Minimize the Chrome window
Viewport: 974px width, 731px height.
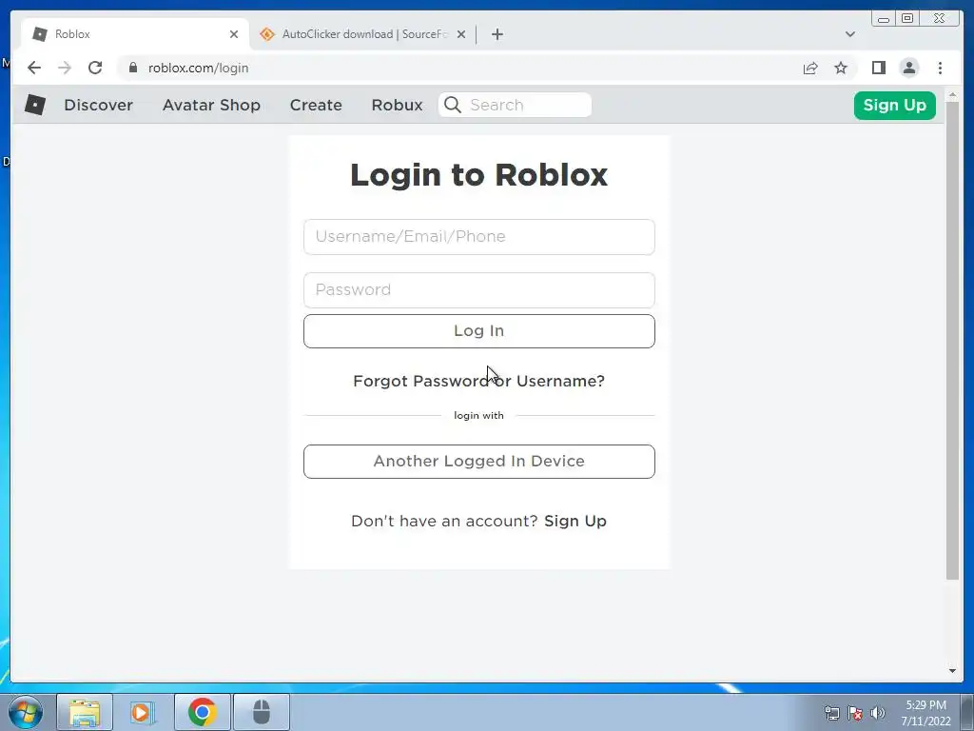[884, 19]
